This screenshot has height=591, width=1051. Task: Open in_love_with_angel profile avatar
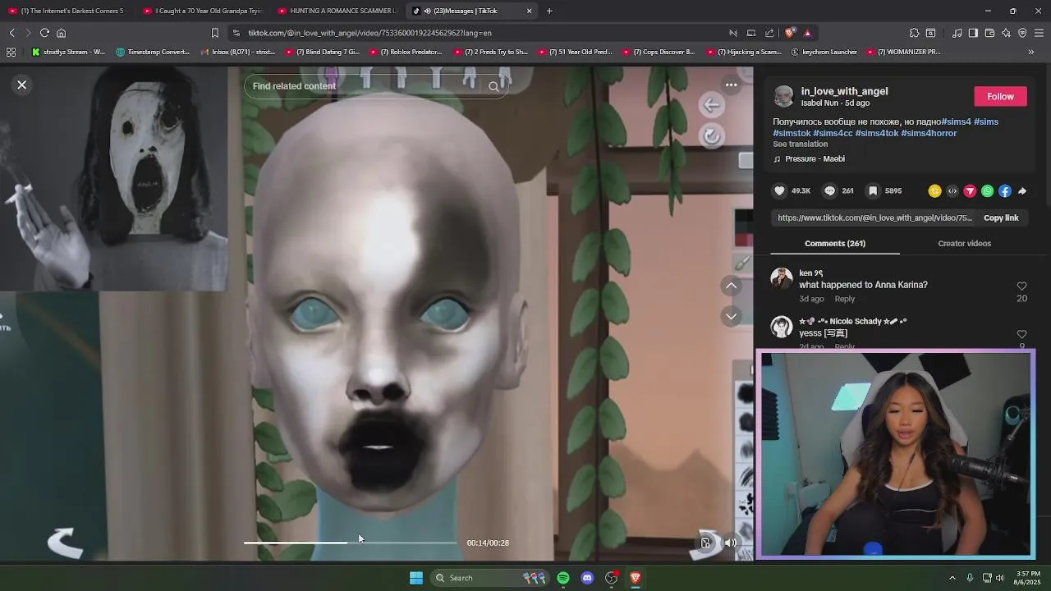[784, 97]
